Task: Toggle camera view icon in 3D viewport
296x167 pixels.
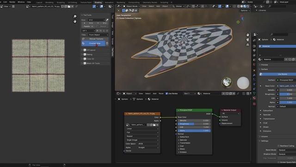Action: (248, 40)
